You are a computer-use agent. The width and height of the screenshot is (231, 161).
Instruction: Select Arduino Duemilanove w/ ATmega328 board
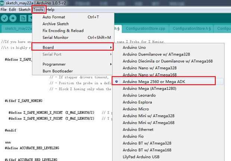pyautogui.click(x=168, y=54)
